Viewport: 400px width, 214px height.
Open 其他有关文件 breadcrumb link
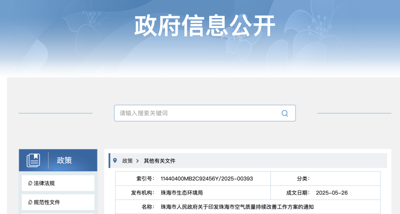click(x=160, y=161)
